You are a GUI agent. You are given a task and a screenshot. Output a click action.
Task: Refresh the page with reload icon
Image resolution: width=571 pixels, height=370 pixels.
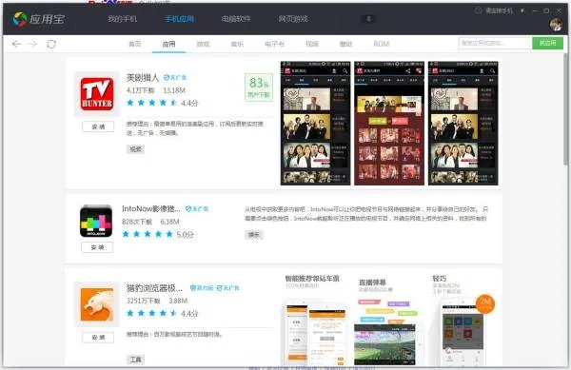(x=51, y=44)
